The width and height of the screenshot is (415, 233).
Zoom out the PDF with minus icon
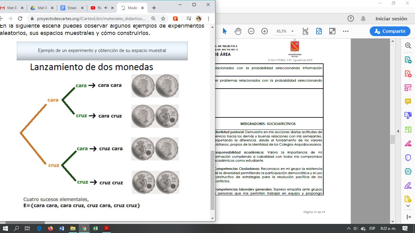click(x=251, y=31)
